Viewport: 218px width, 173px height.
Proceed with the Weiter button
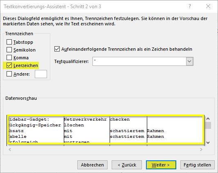161,165
